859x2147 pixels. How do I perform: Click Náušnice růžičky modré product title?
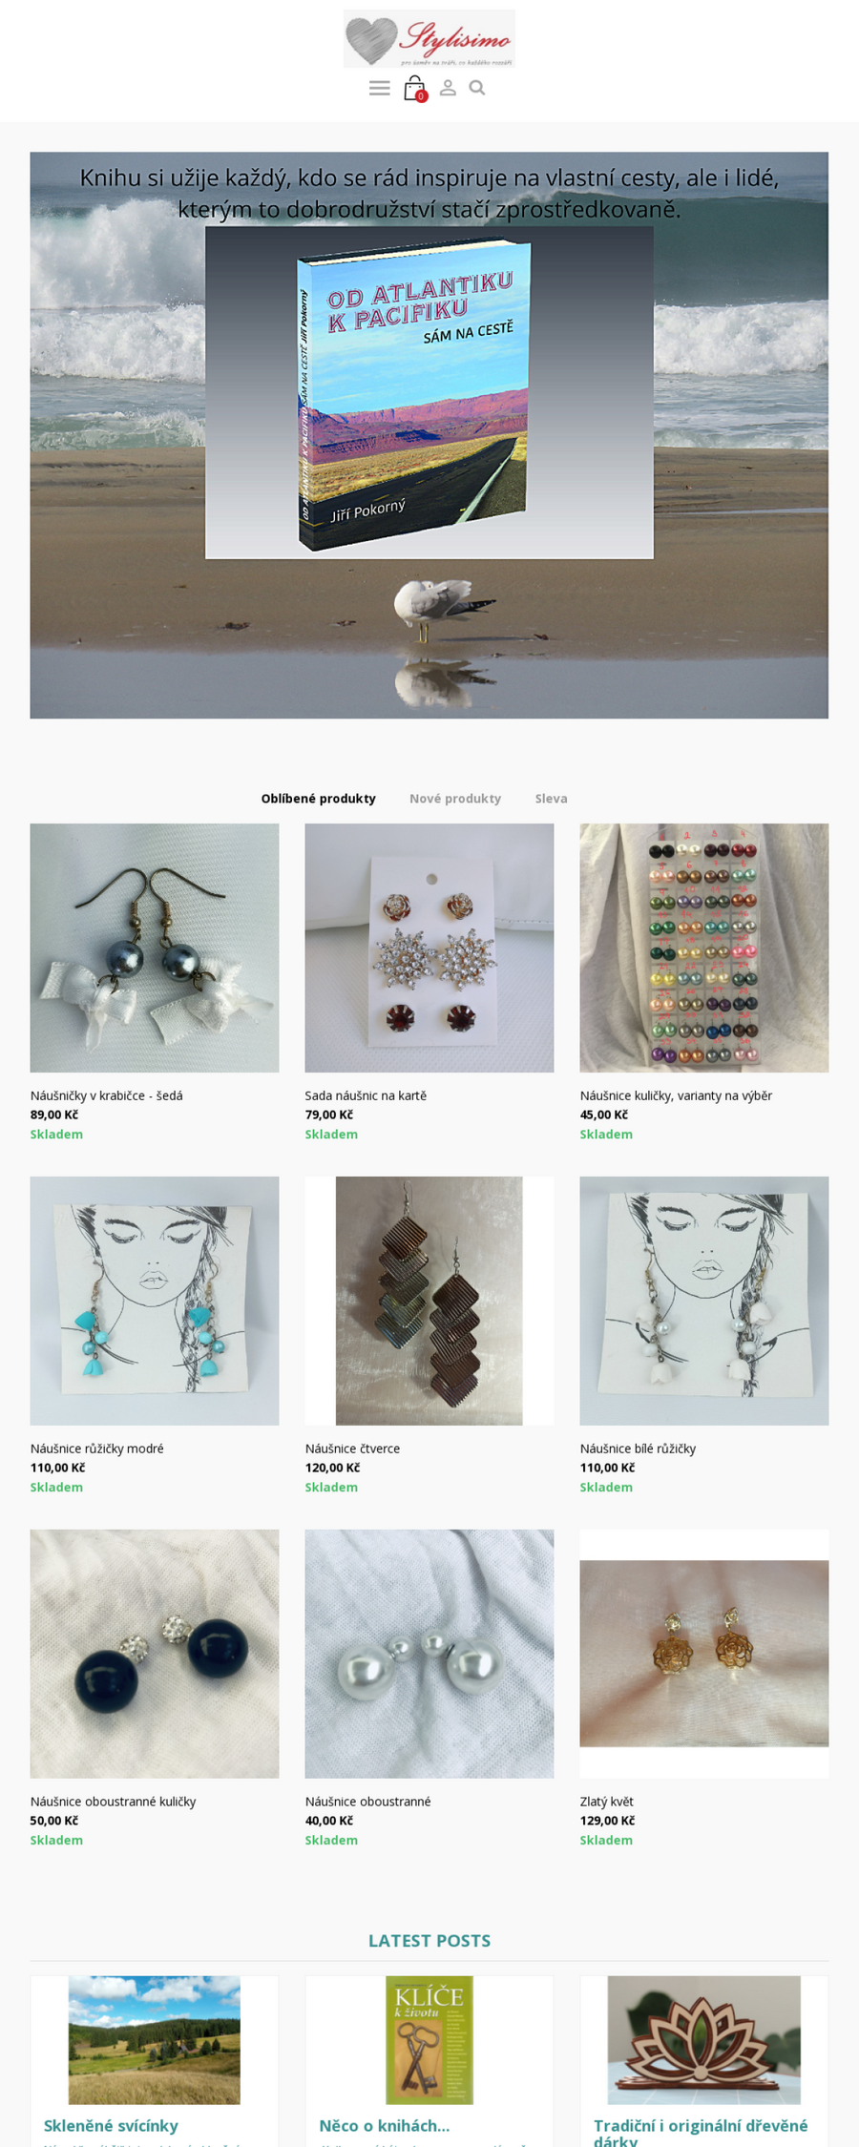[97, 1449]
